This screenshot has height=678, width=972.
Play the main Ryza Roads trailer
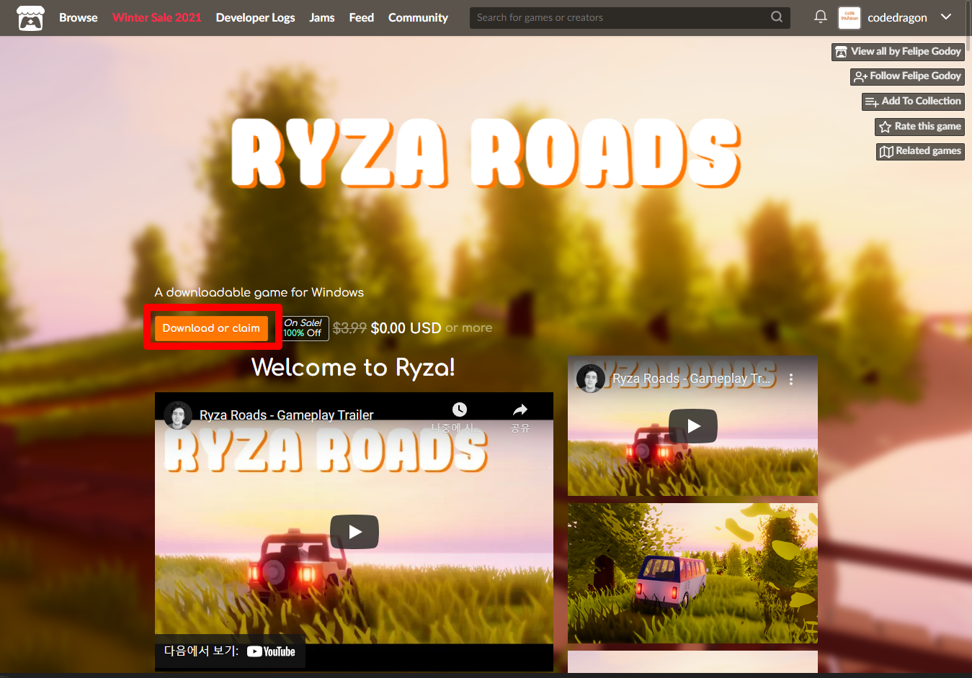(354, 532)
